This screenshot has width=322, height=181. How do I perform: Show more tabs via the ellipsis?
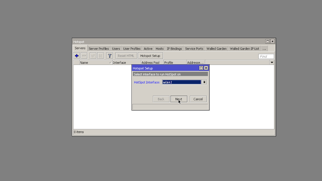point(264,49)
